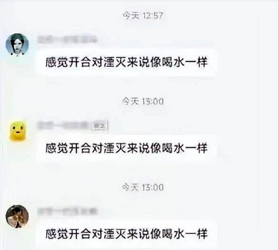Click the word 感觉 in the smiley user's message
This screenshot has height=250, width=278.
tap(57, 148)
